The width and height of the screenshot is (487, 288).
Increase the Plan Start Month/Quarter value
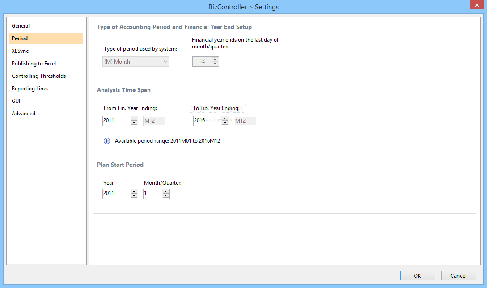coord(166,192)
